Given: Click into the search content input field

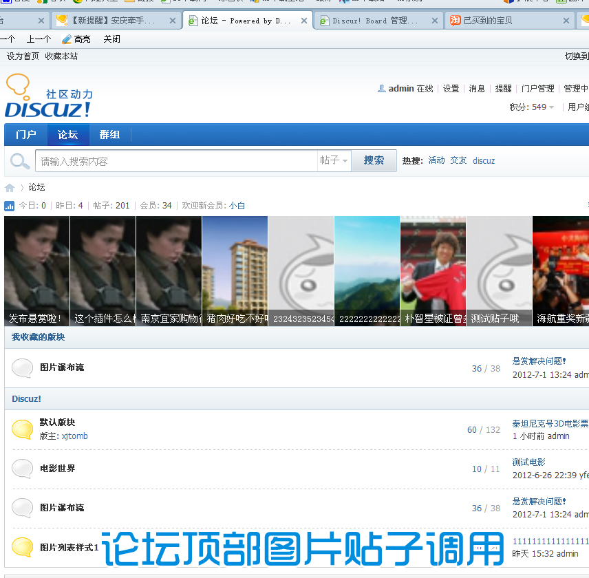Looking at the screenshot, I should pyautogui.click(x=177, y=161).
